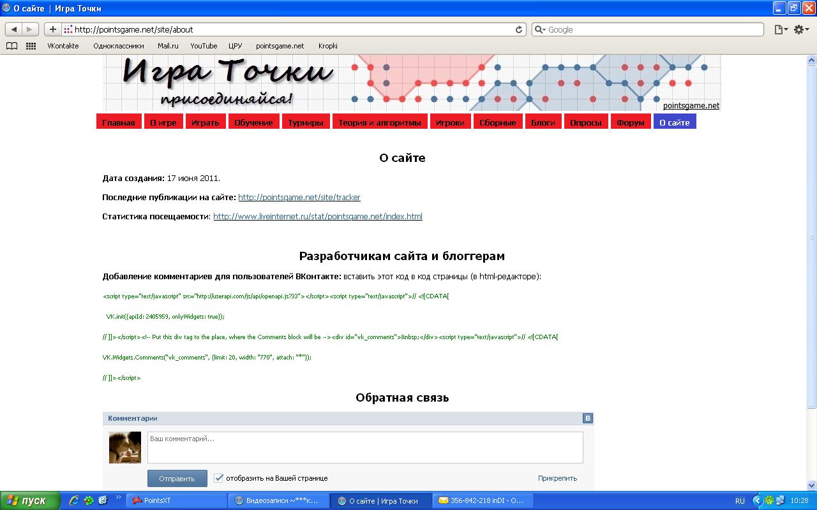Open the Играть menu tab
This screenshot has height=510, width=817.
[x=206, y=122]
